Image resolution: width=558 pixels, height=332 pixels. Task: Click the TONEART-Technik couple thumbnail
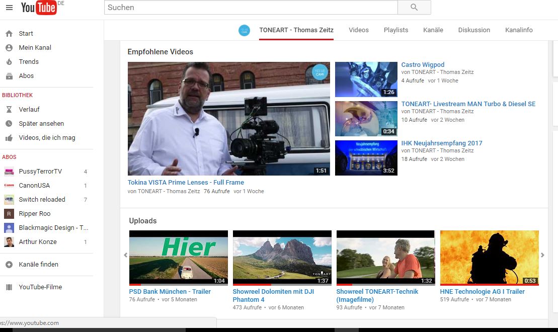tap(385, 258)
